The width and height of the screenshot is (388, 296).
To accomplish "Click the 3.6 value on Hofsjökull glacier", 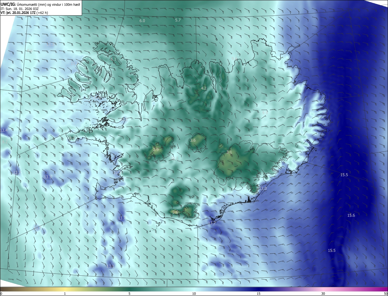I will click(x=193, y=140).
